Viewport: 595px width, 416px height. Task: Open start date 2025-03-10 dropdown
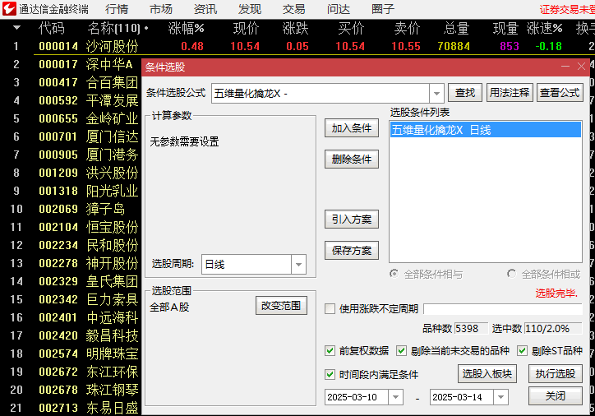tap(395, 397)
